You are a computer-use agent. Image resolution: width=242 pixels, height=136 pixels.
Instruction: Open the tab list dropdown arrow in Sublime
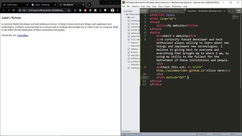click(239, 11)
